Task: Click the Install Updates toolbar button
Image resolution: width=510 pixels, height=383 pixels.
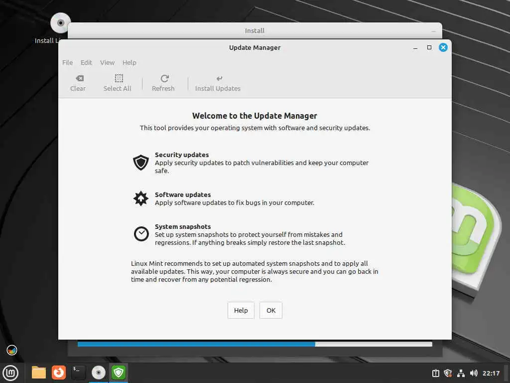Action: click(218, 83)
